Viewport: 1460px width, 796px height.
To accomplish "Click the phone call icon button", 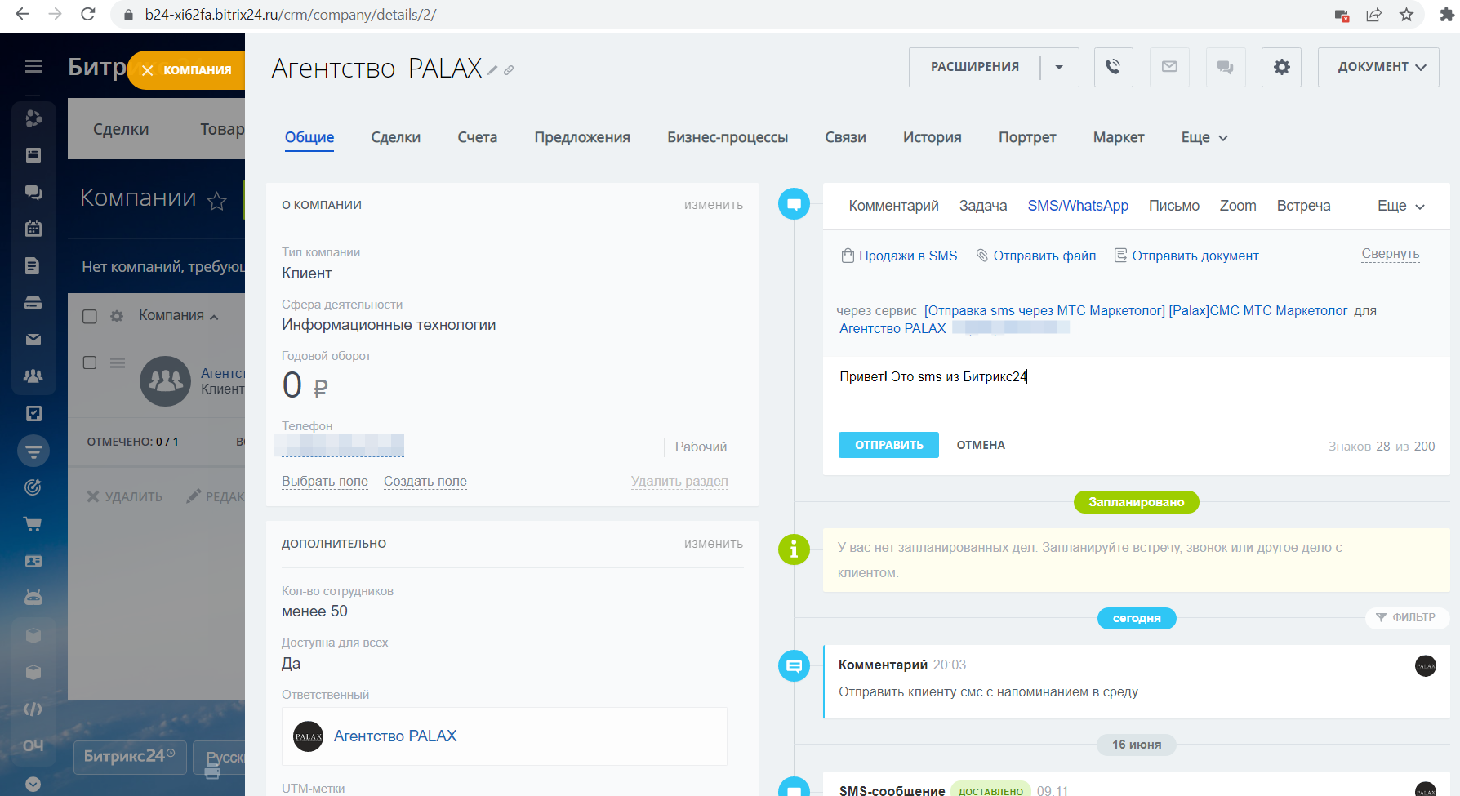I will point(1112,67).
